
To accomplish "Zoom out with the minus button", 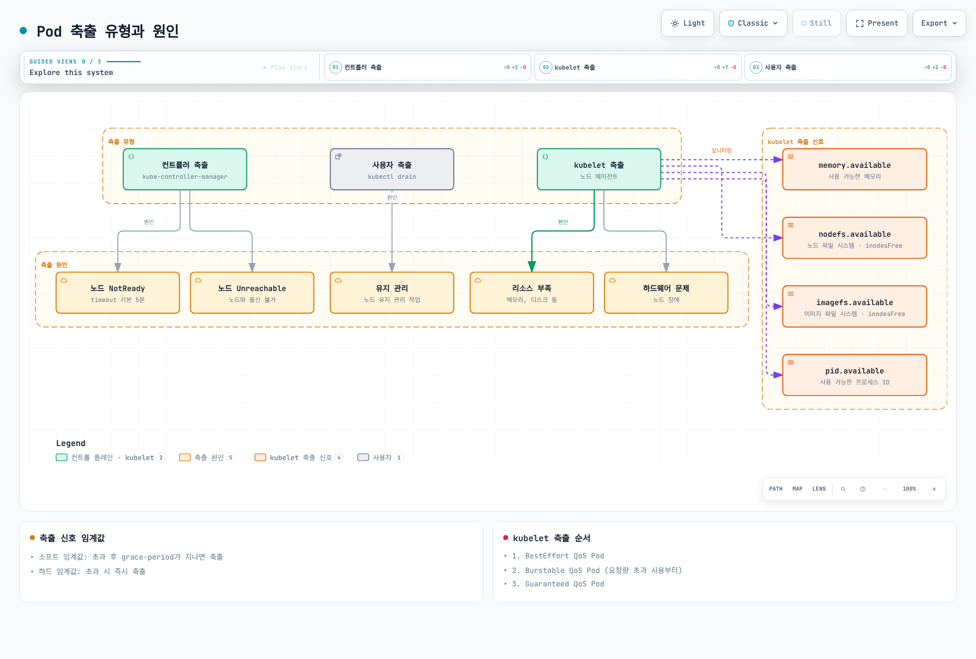I will [x=884, y=489].
